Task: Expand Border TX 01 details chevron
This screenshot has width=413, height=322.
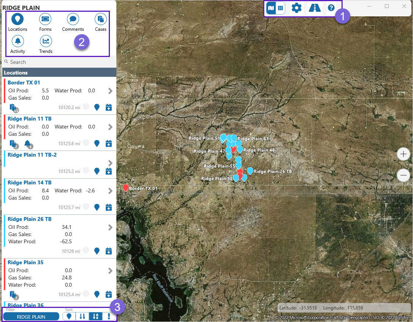Action: pos(110,91)
